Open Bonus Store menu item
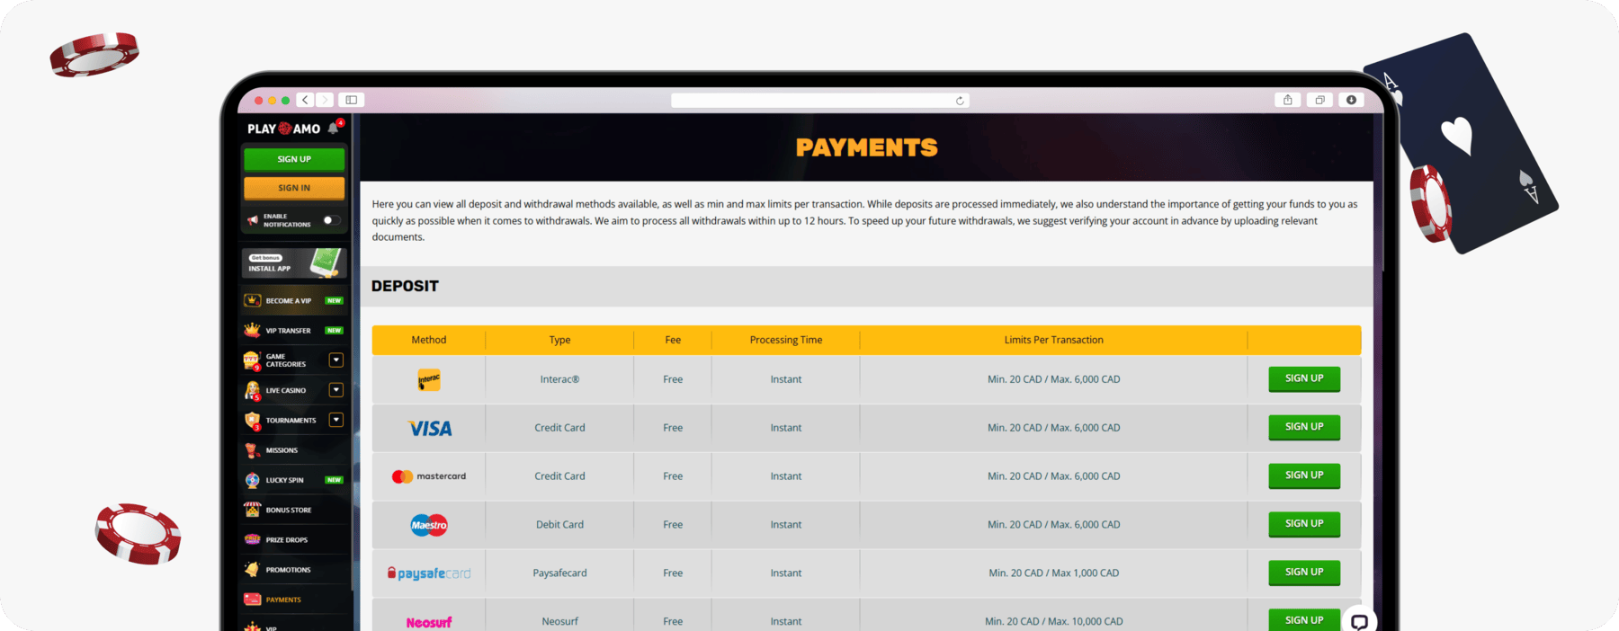The width and height of the screenshot is (1619, 631). click(x=294, y=510)
